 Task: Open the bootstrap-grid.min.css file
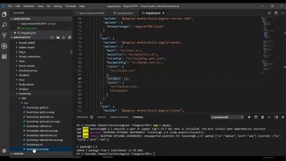pyautogui.click(x=40, y=117)
